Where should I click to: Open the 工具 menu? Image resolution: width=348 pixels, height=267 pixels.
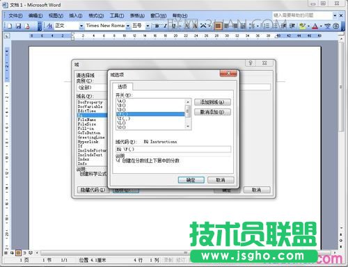pos(117,16)
